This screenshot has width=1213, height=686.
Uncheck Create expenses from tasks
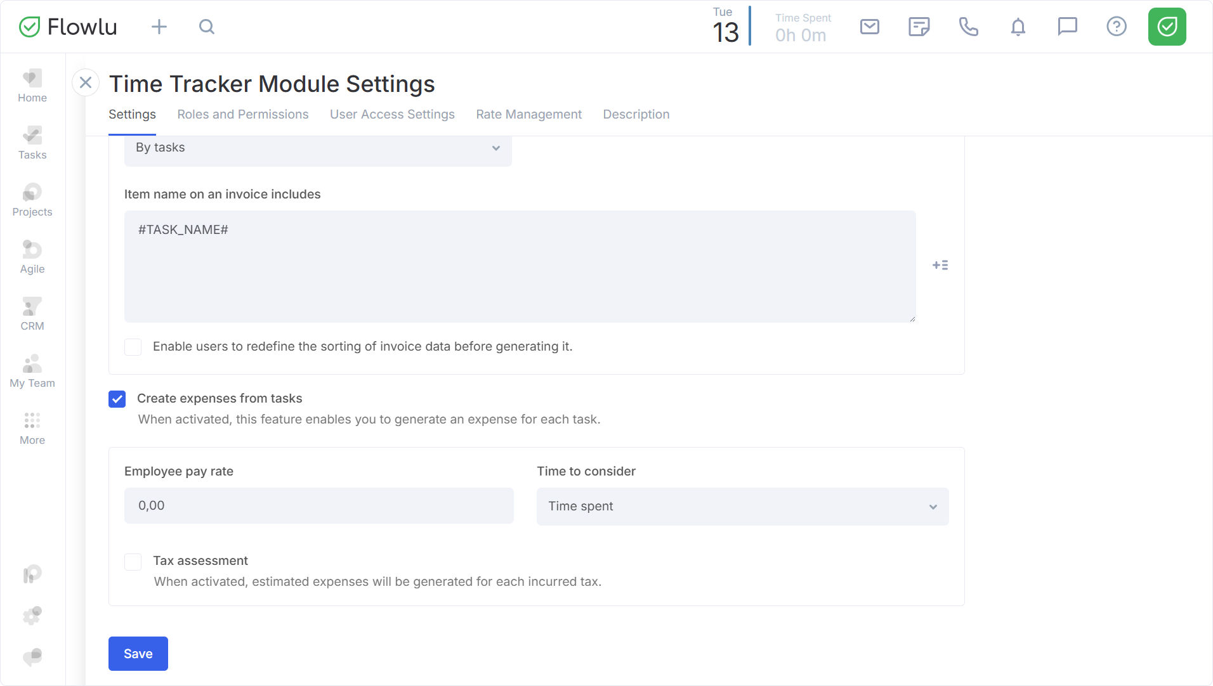pos(117,399)
